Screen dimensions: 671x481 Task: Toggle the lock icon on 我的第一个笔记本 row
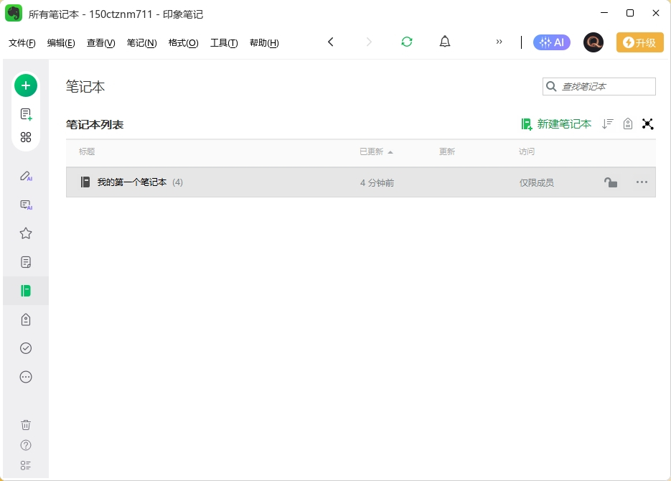tap(611, 182)
